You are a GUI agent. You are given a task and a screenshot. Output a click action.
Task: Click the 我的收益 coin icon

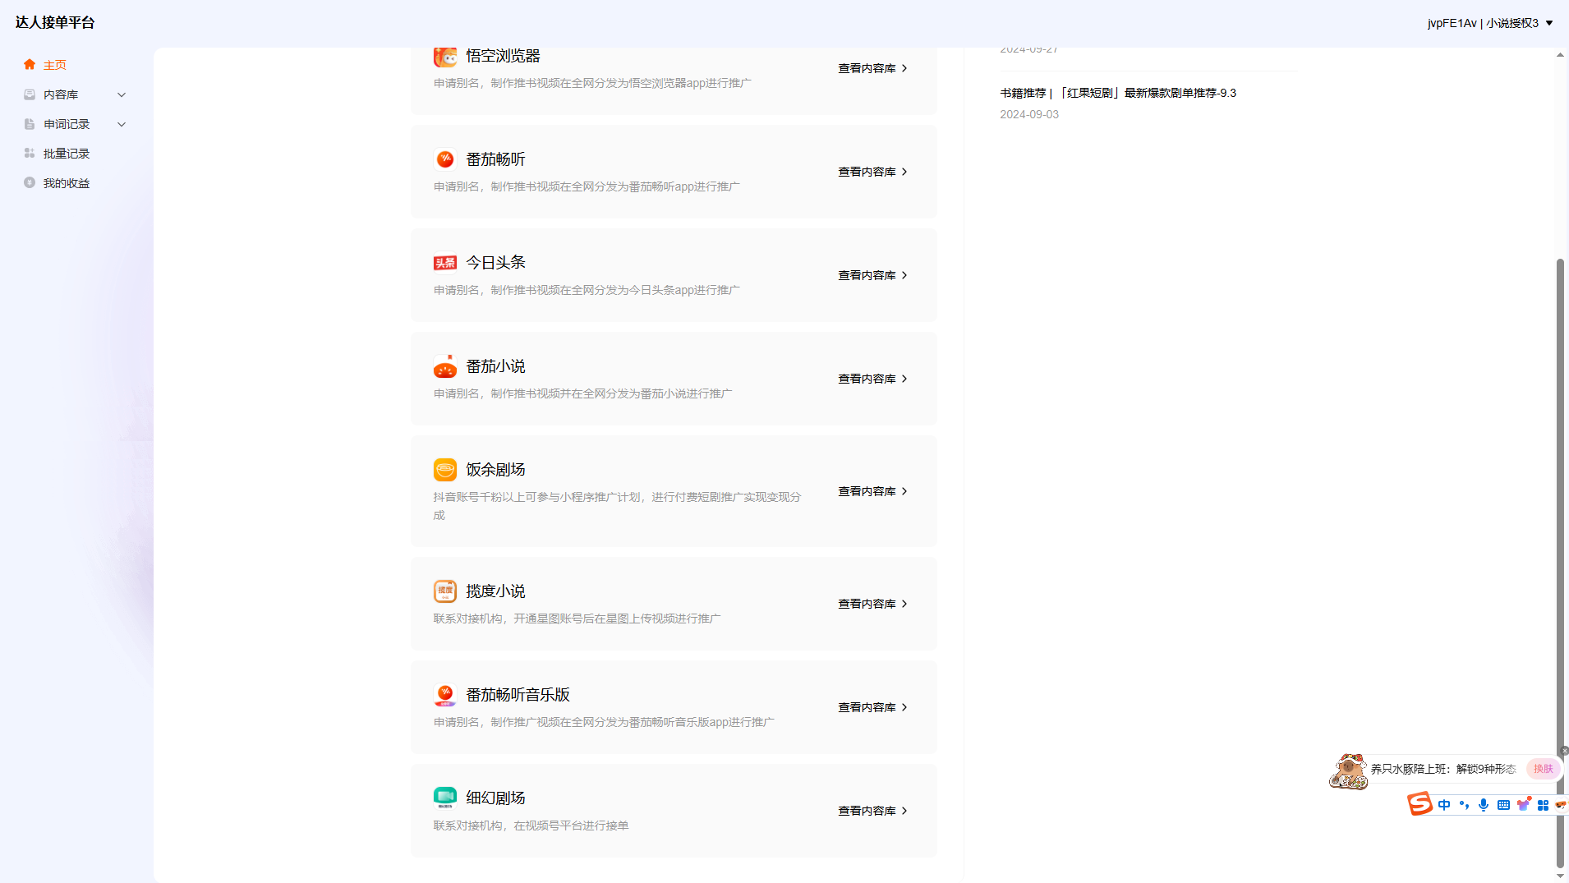coord(30,183)
